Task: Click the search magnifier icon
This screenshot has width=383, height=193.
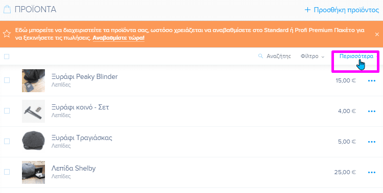Action: point(260,56)
